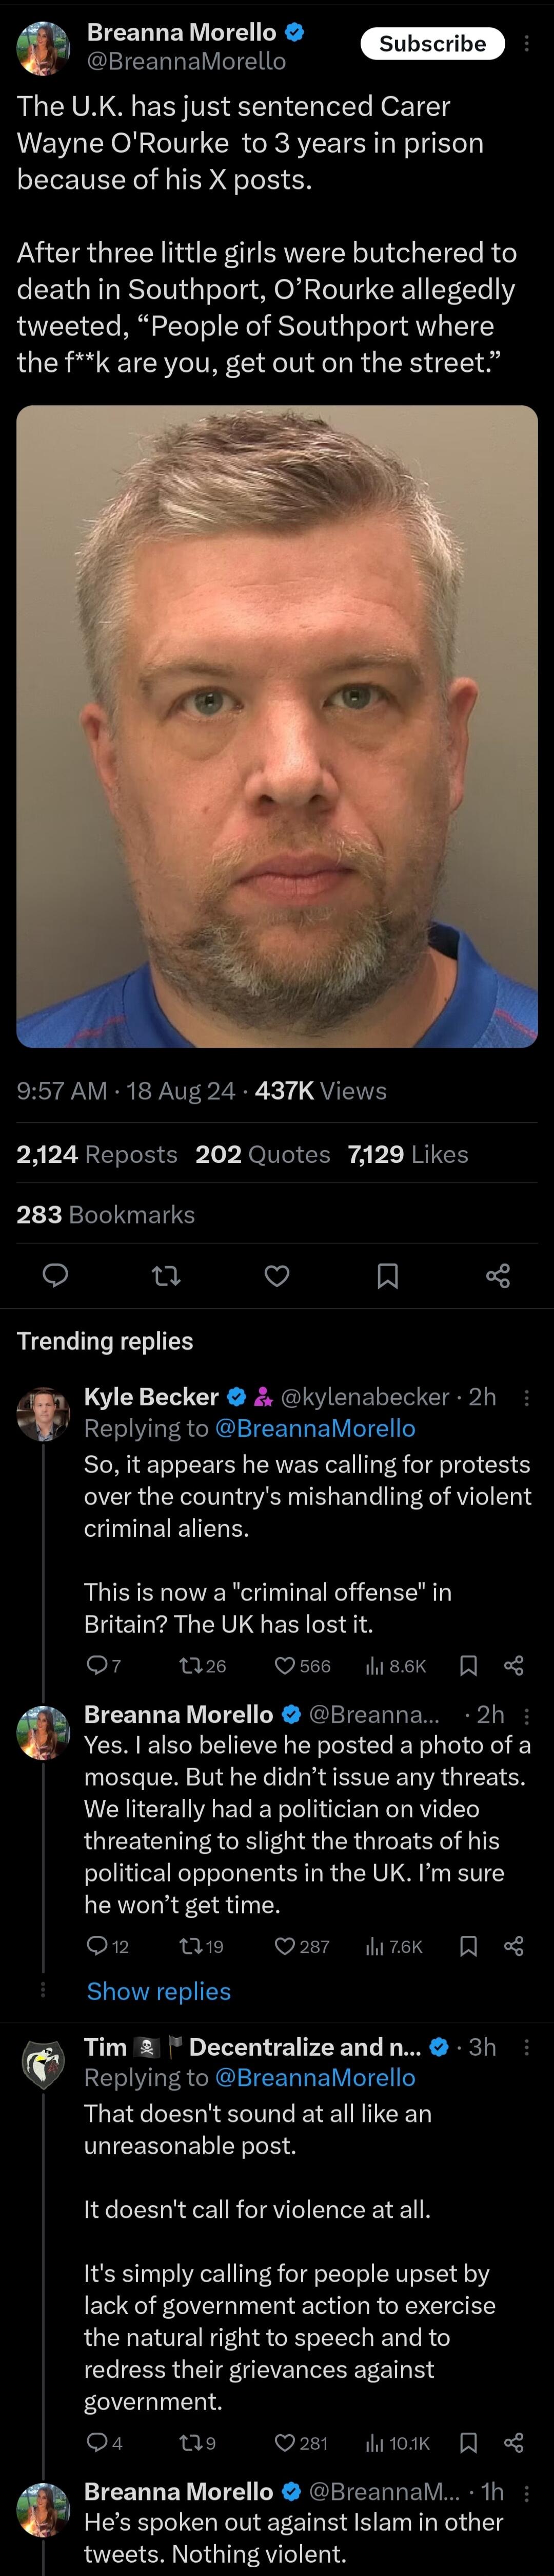Like the main post with heart icon
The width and height of the screenshot is (554, 2576).
click(x=276, y=1274)
